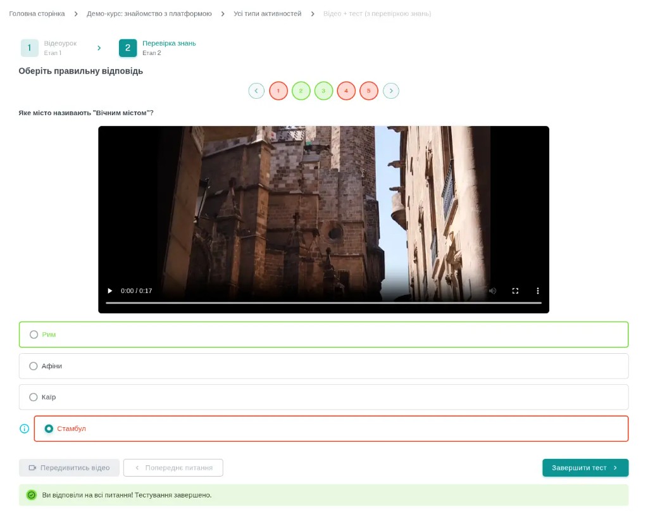This screenshot has height=519, width=648.
Task: Click the video time 0:00 / 0:17
Action: 137,291
